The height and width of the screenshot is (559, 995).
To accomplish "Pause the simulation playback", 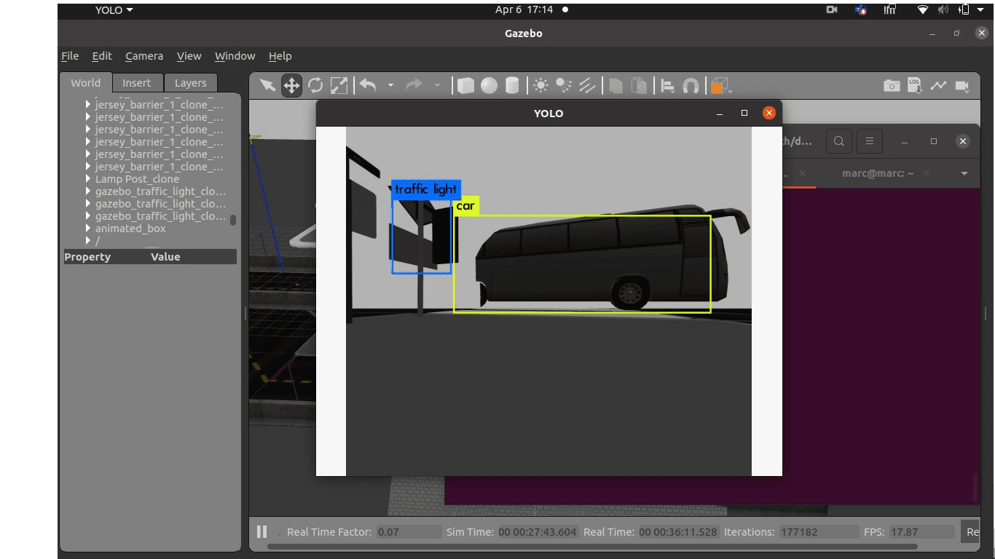I will [262, 531].
